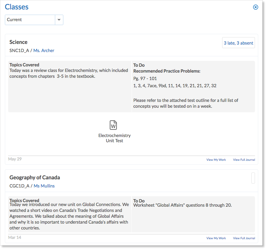Close the Classes panel with the X icon
Image resolution: width=266 pixels, height=249 pixels.
[x=256, y=7]
